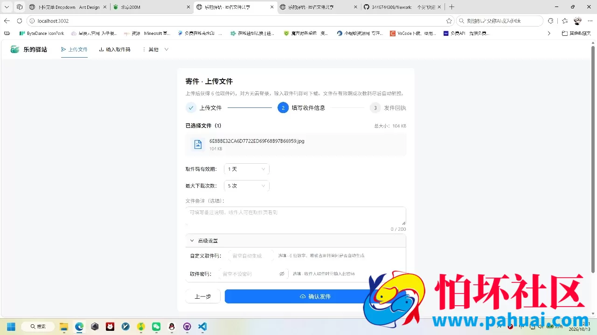Image resolution: width=597 pixels, height=335 pixels.
Task: Open File Explorer from the taskbar
Action: (64, 327)
